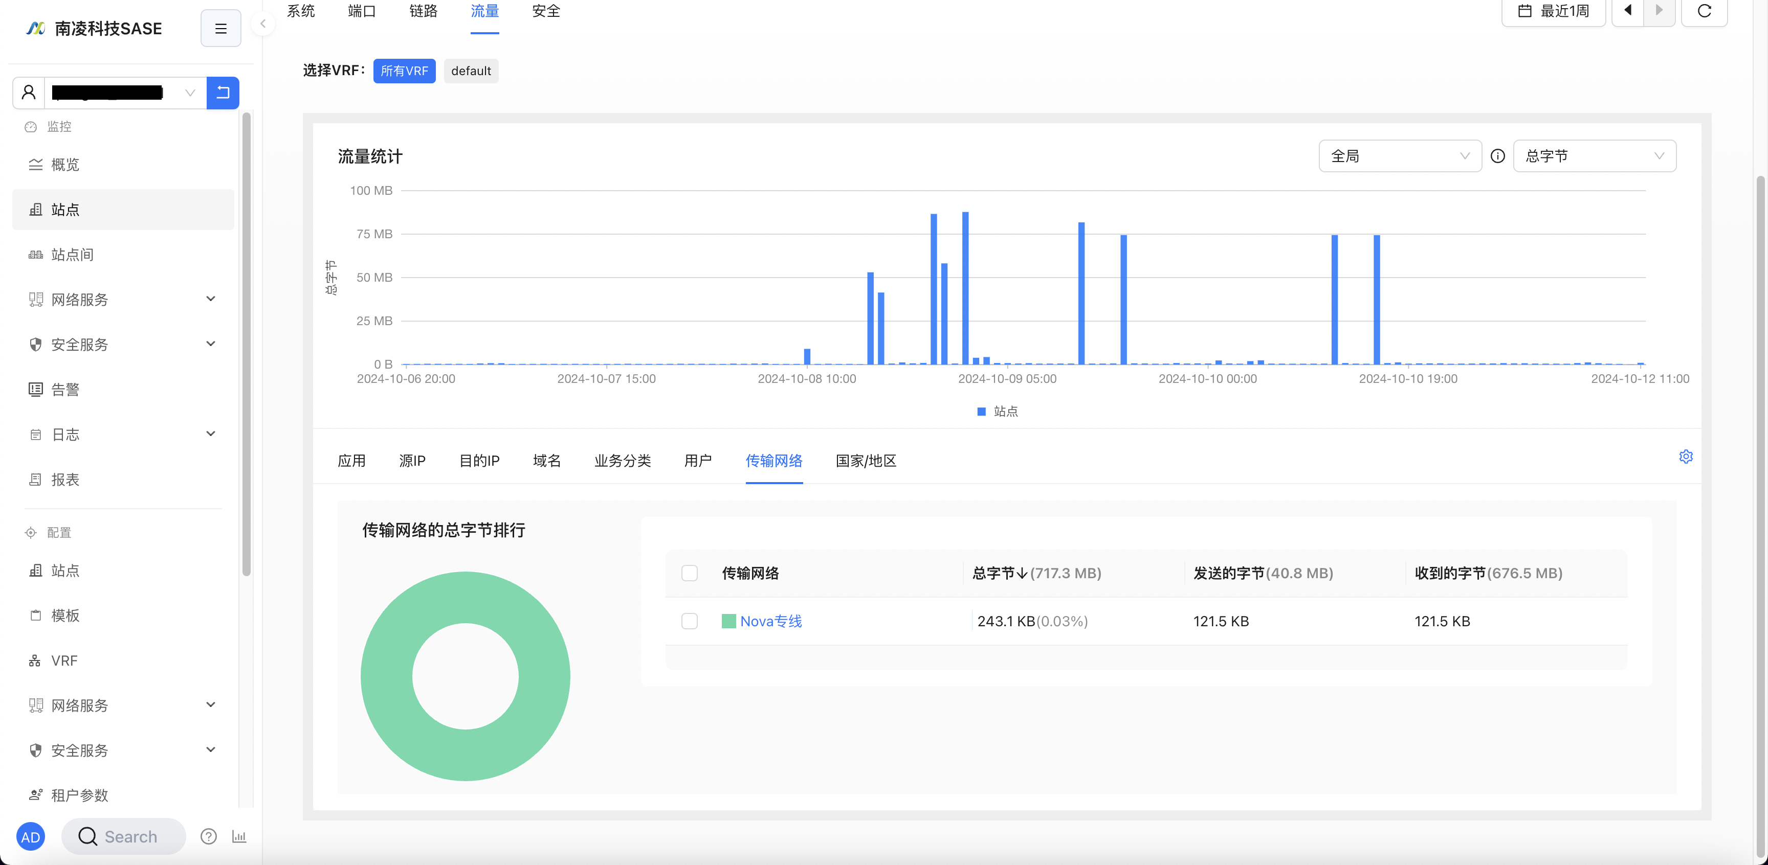This screenshot has height=865, width=1768.
Task: Click the AD avatar badge
Action: (30, 837)
